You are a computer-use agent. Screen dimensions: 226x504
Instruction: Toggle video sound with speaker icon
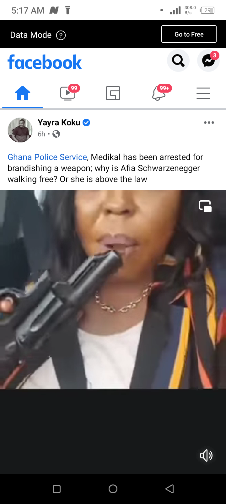[x=206, y=455]
